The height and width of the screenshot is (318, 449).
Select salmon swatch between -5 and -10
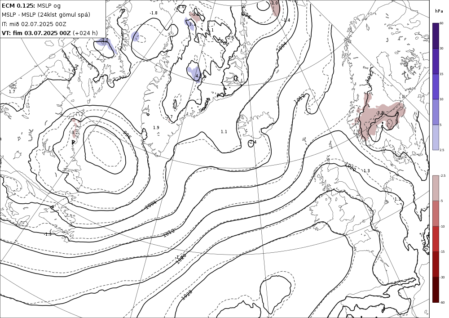(x=436, y=213)
